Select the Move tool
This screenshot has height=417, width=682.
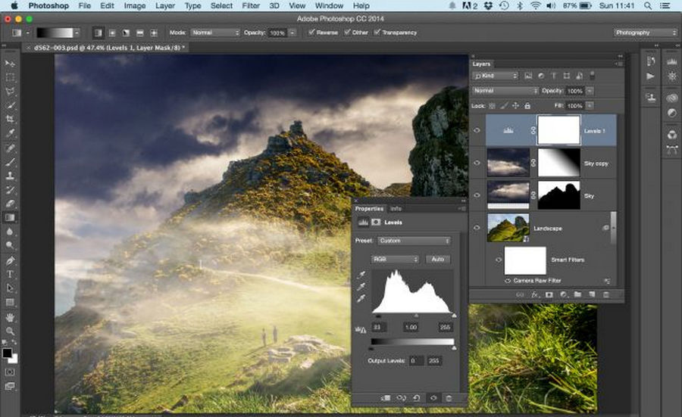pyautogui.click(x=10, y=64)
